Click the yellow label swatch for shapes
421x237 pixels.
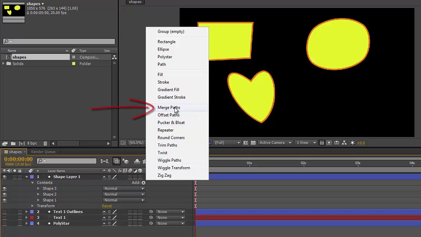click(x=74, y=57)
